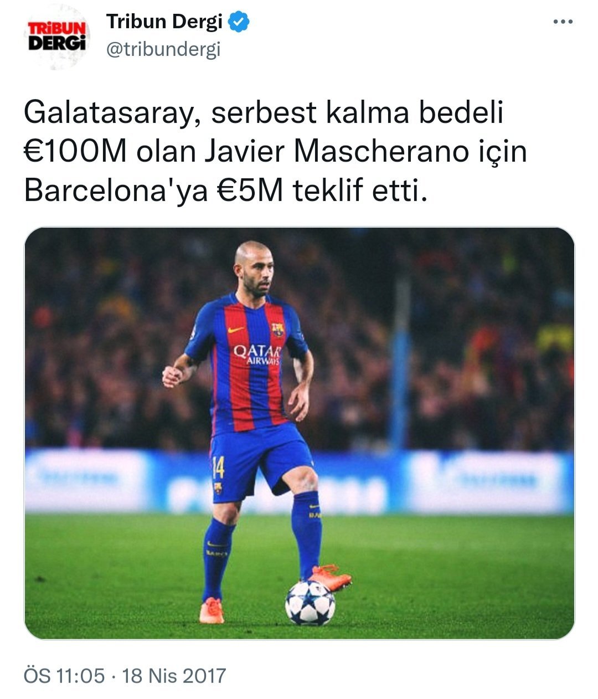Click the Barcelona crest on the jersey
The width and height of the screenshot is (598, 699).
tap(278, 330)
